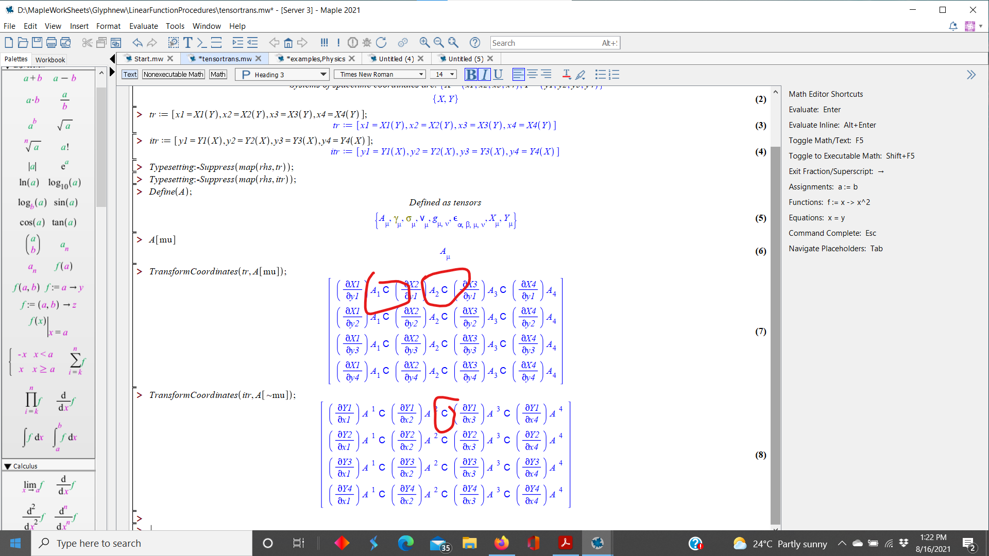Toggle underline formatting

click(498, 75)
